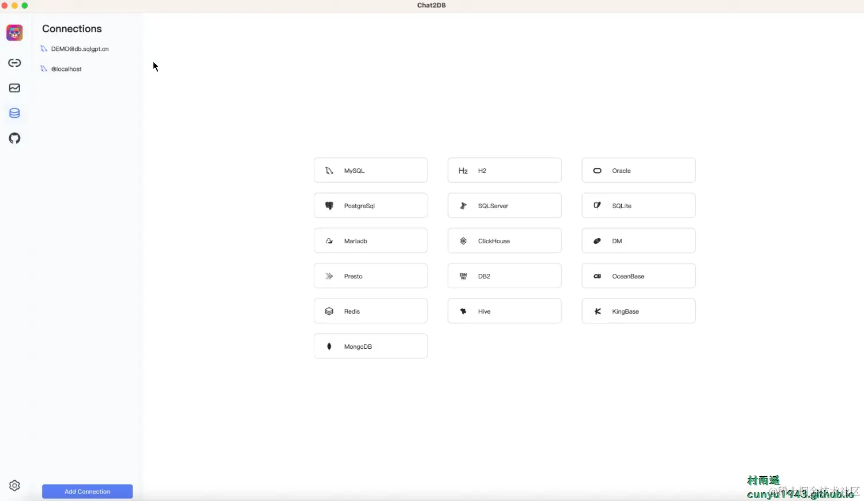This screenshot has height=501, width=864.
Task: Click the KingBase K icon
Action: coord(598,311)
